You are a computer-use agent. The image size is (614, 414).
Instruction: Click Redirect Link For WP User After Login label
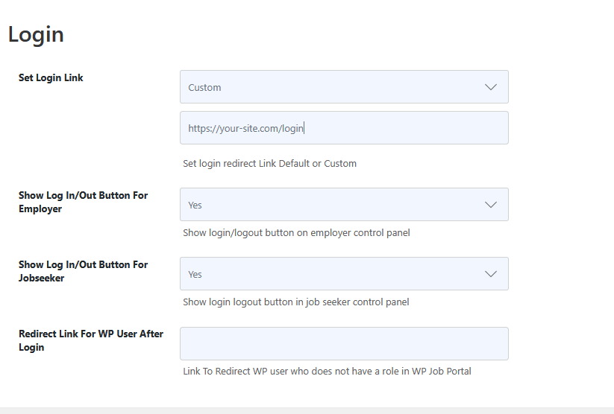[x=91, y=340]
